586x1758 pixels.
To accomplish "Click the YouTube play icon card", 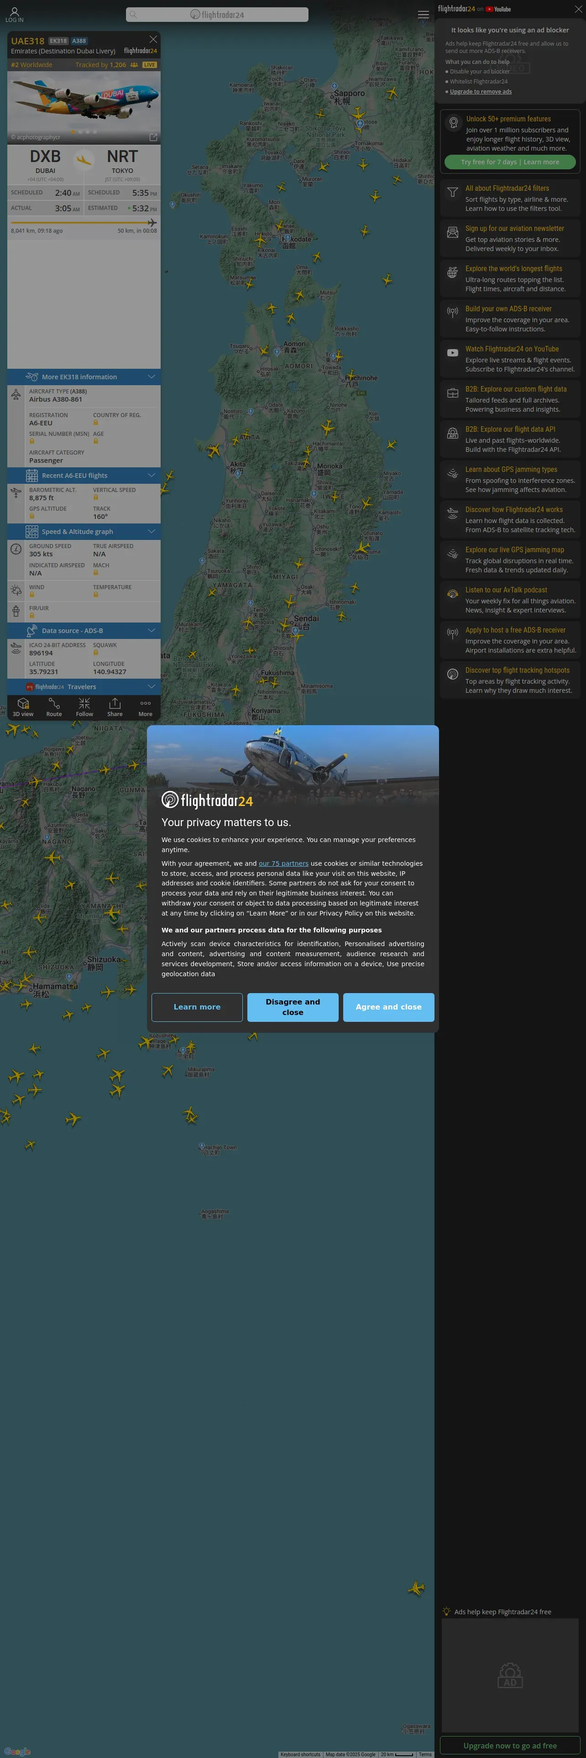I will click(x=452, y=353).
